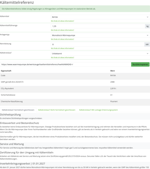Screen dimensions: 150x169
Task: Click the Einbauverbot und Bestandsschutz heading
Action: coord(20,123)
